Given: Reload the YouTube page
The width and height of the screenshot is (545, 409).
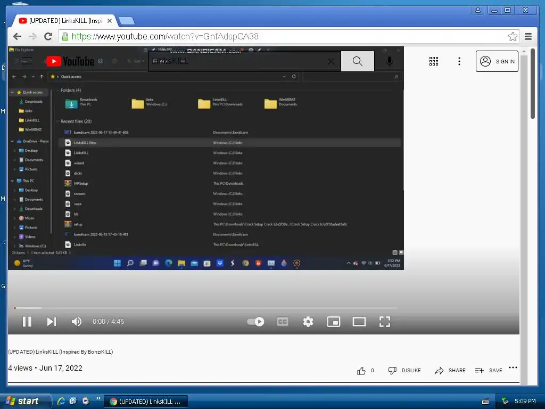Looking at the screenshot, I should (48, 36).
